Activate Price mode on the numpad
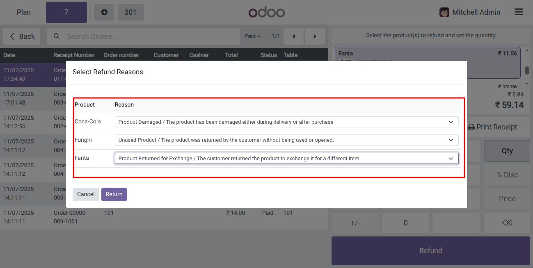Screen dimensions: 533x268 [x=507, y=199]
